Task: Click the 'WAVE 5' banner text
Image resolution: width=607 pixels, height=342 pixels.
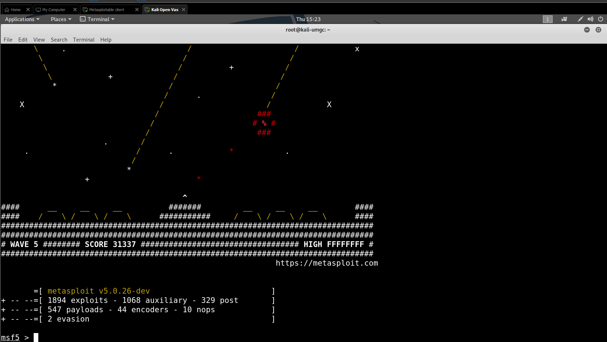Action: coord(24,244)
